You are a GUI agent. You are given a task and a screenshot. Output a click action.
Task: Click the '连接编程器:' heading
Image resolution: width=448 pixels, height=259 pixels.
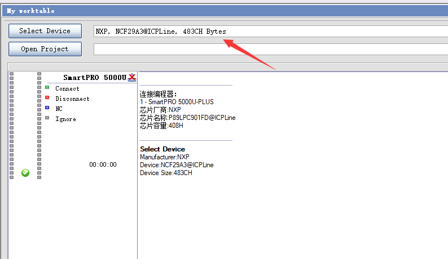159,94
